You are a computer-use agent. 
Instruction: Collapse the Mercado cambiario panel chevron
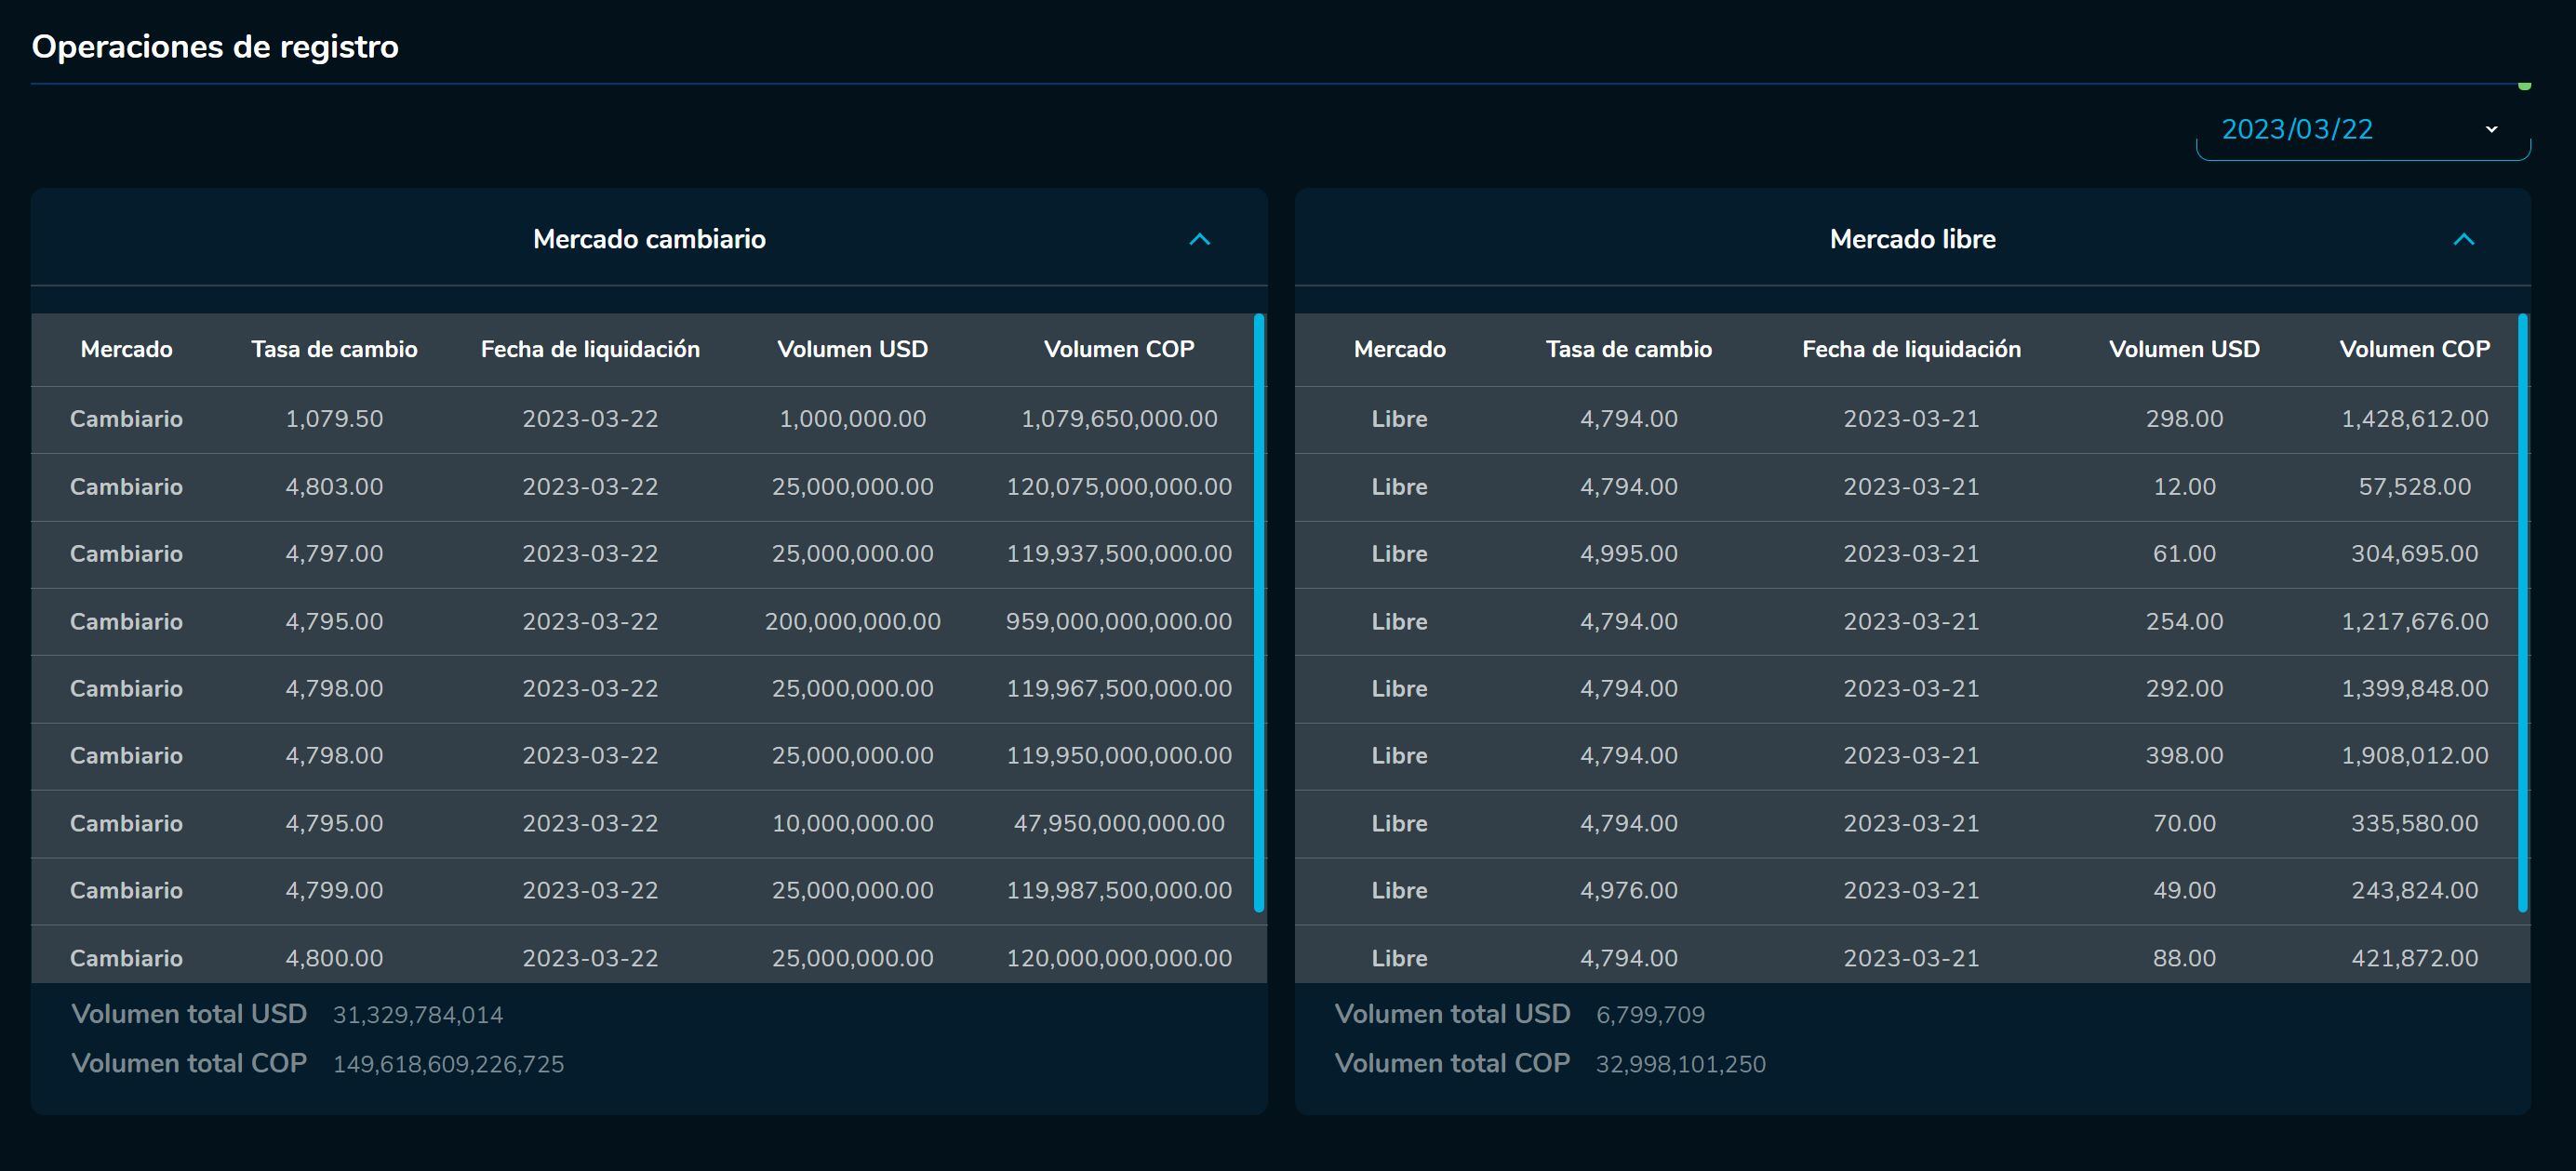click(x=1199, y=239)
